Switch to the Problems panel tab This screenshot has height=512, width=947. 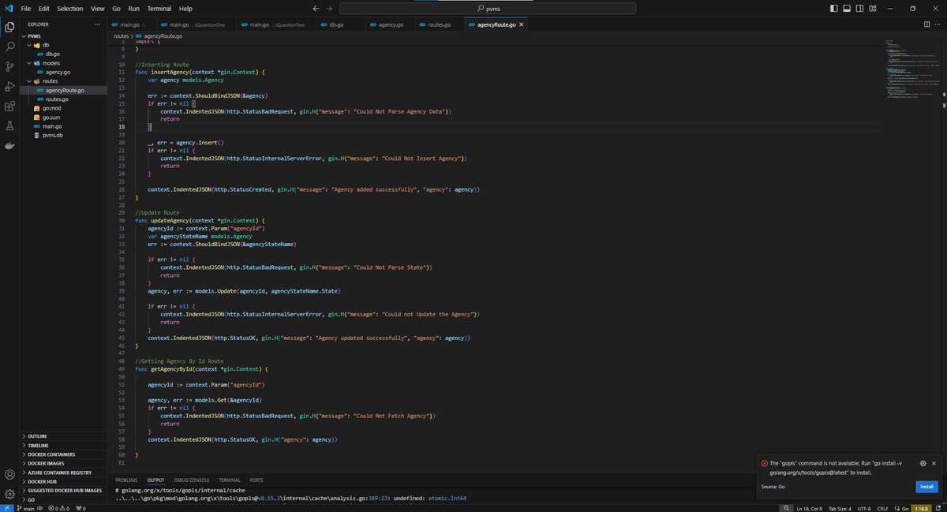coord(126,480)
